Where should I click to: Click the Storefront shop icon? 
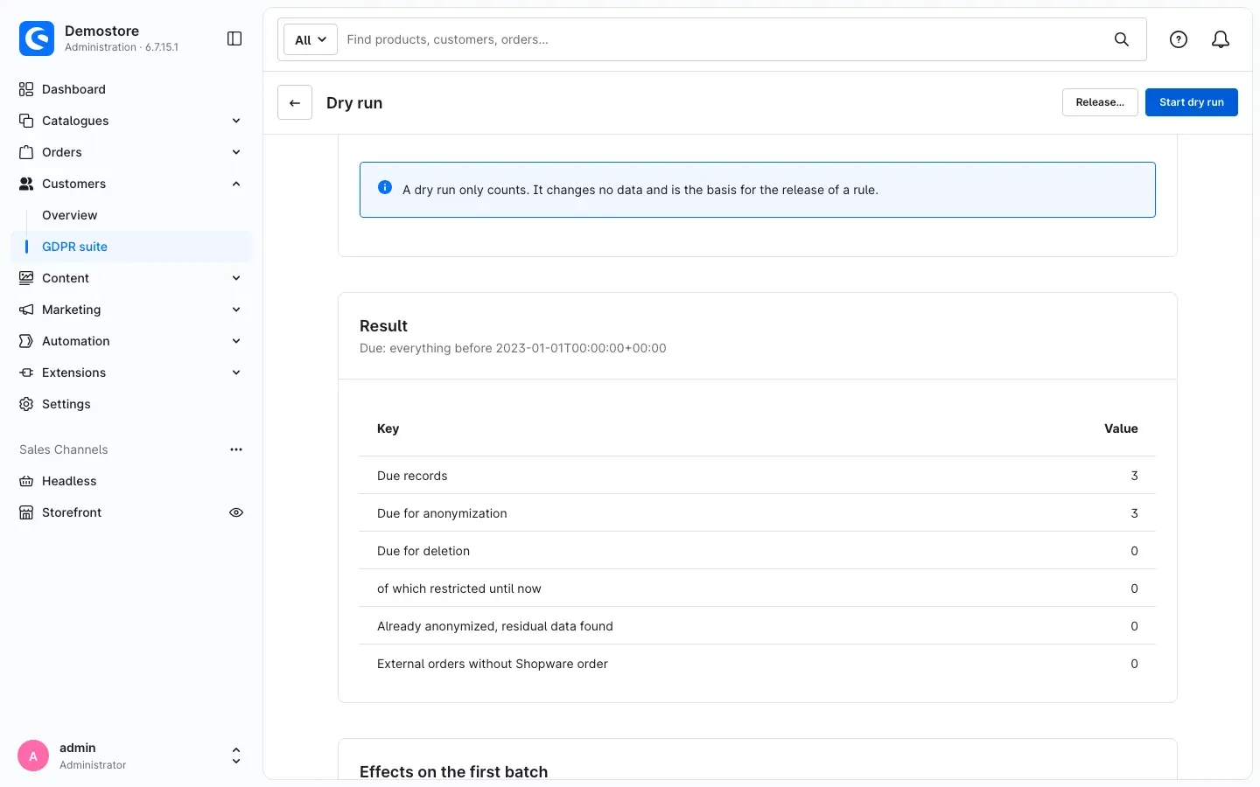click(26, 512)
